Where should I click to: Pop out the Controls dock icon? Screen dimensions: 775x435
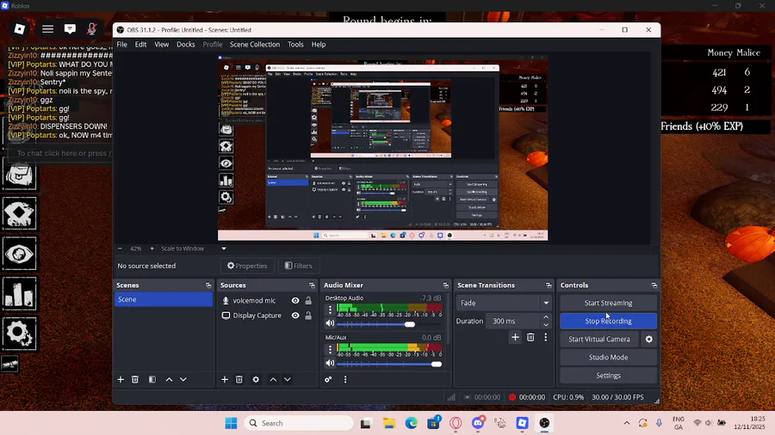(x=654, y=285)
